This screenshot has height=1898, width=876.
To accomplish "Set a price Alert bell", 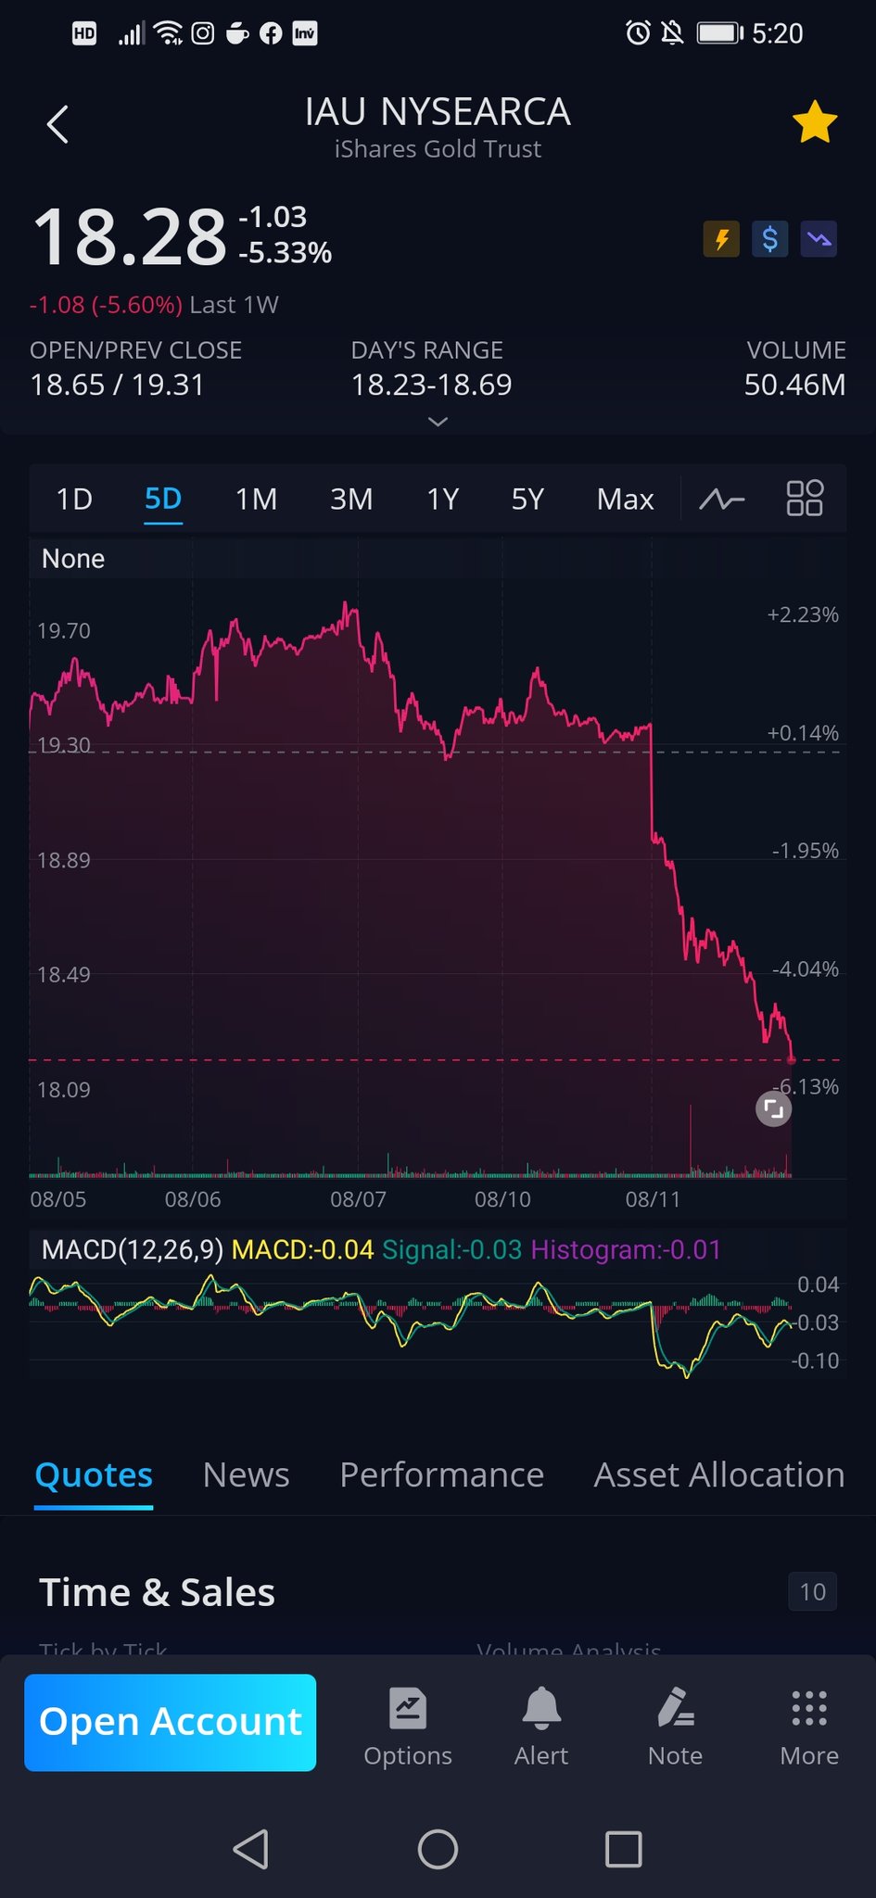I will [541, 1727].
